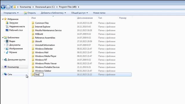Select the Windows Mail folder icon
Screen dimensions: 185x104
[33, 52]
